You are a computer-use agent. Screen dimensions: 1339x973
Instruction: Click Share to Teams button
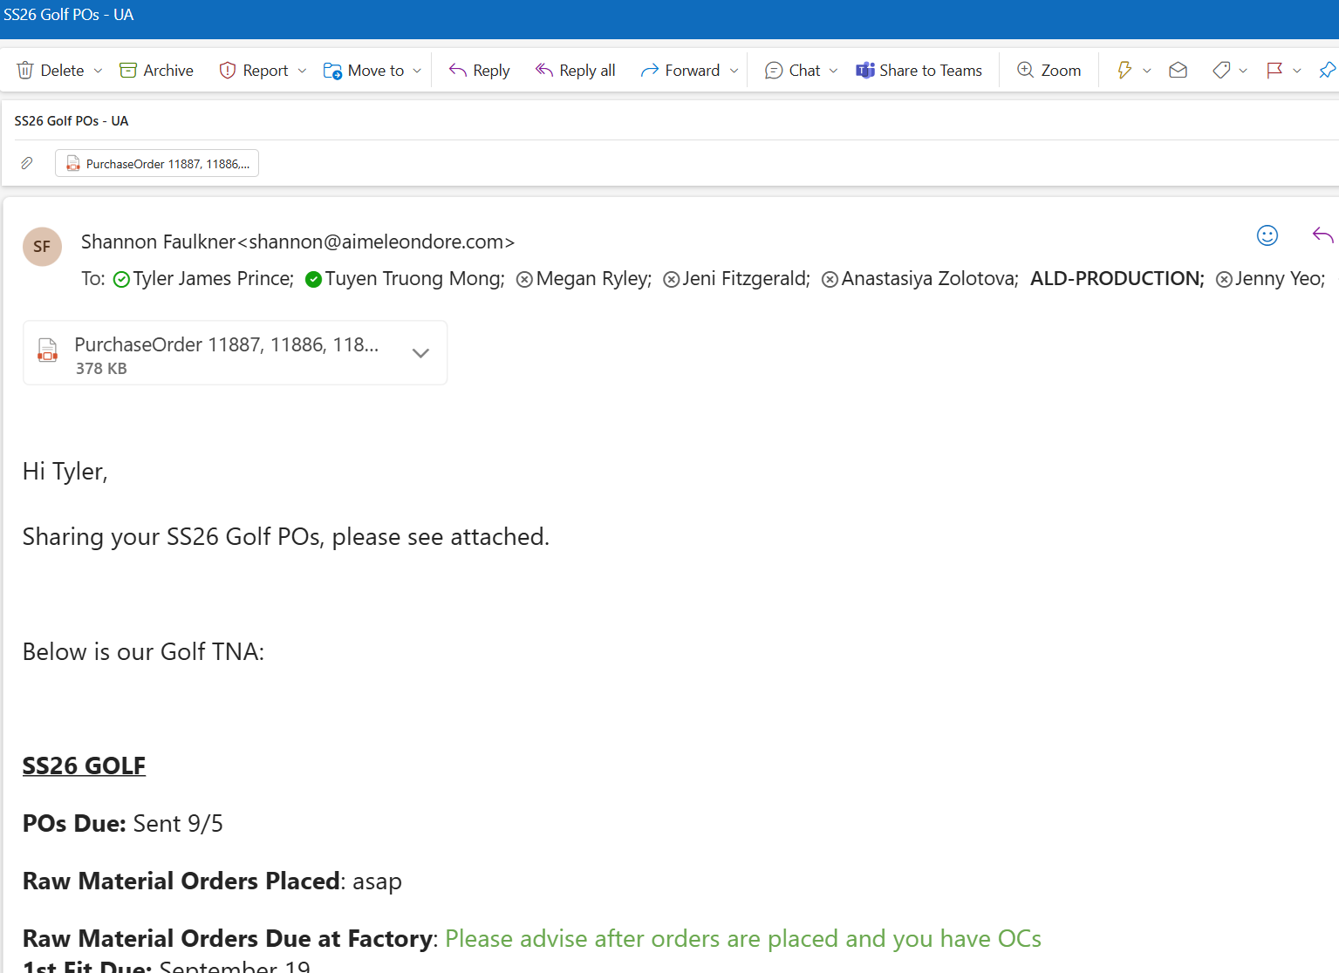919,71
